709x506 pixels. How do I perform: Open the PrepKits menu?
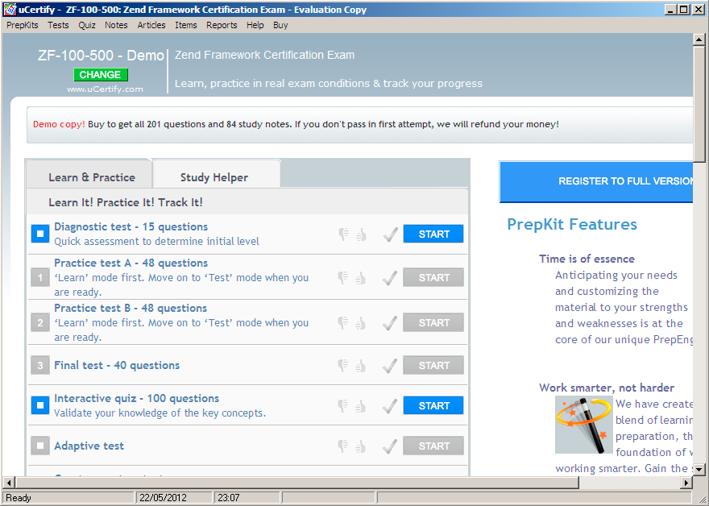click(x=23, y=25)
